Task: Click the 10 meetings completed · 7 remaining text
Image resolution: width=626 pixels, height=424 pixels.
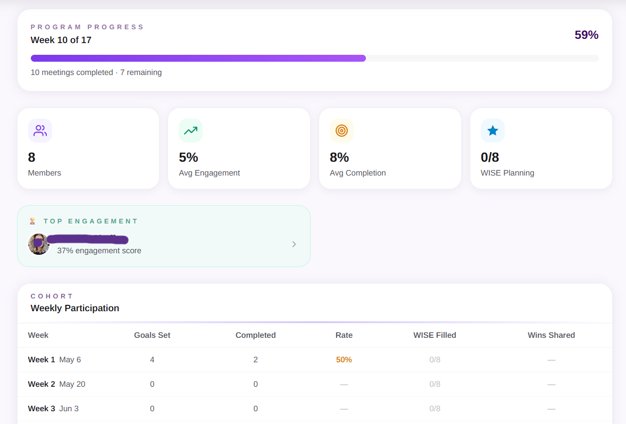Action: pyautogui.click(x=96, y=72)
